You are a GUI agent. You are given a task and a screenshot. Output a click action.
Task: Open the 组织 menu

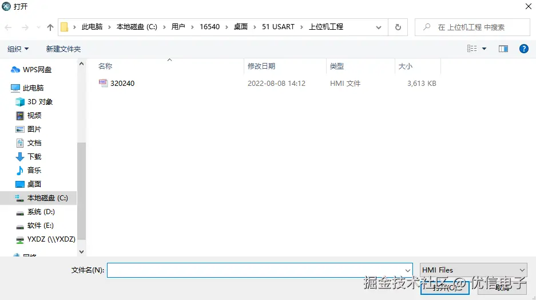[x=18, y=49]
